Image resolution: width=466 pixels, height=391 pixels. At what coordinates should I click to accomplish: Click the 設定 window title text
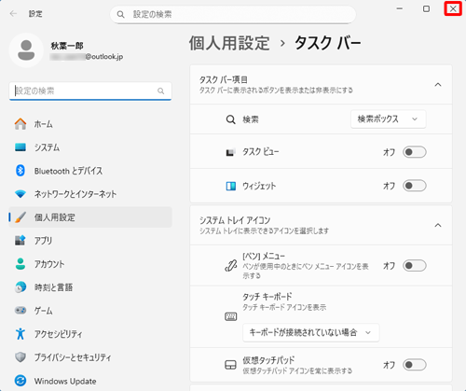(x=35, y=14)
